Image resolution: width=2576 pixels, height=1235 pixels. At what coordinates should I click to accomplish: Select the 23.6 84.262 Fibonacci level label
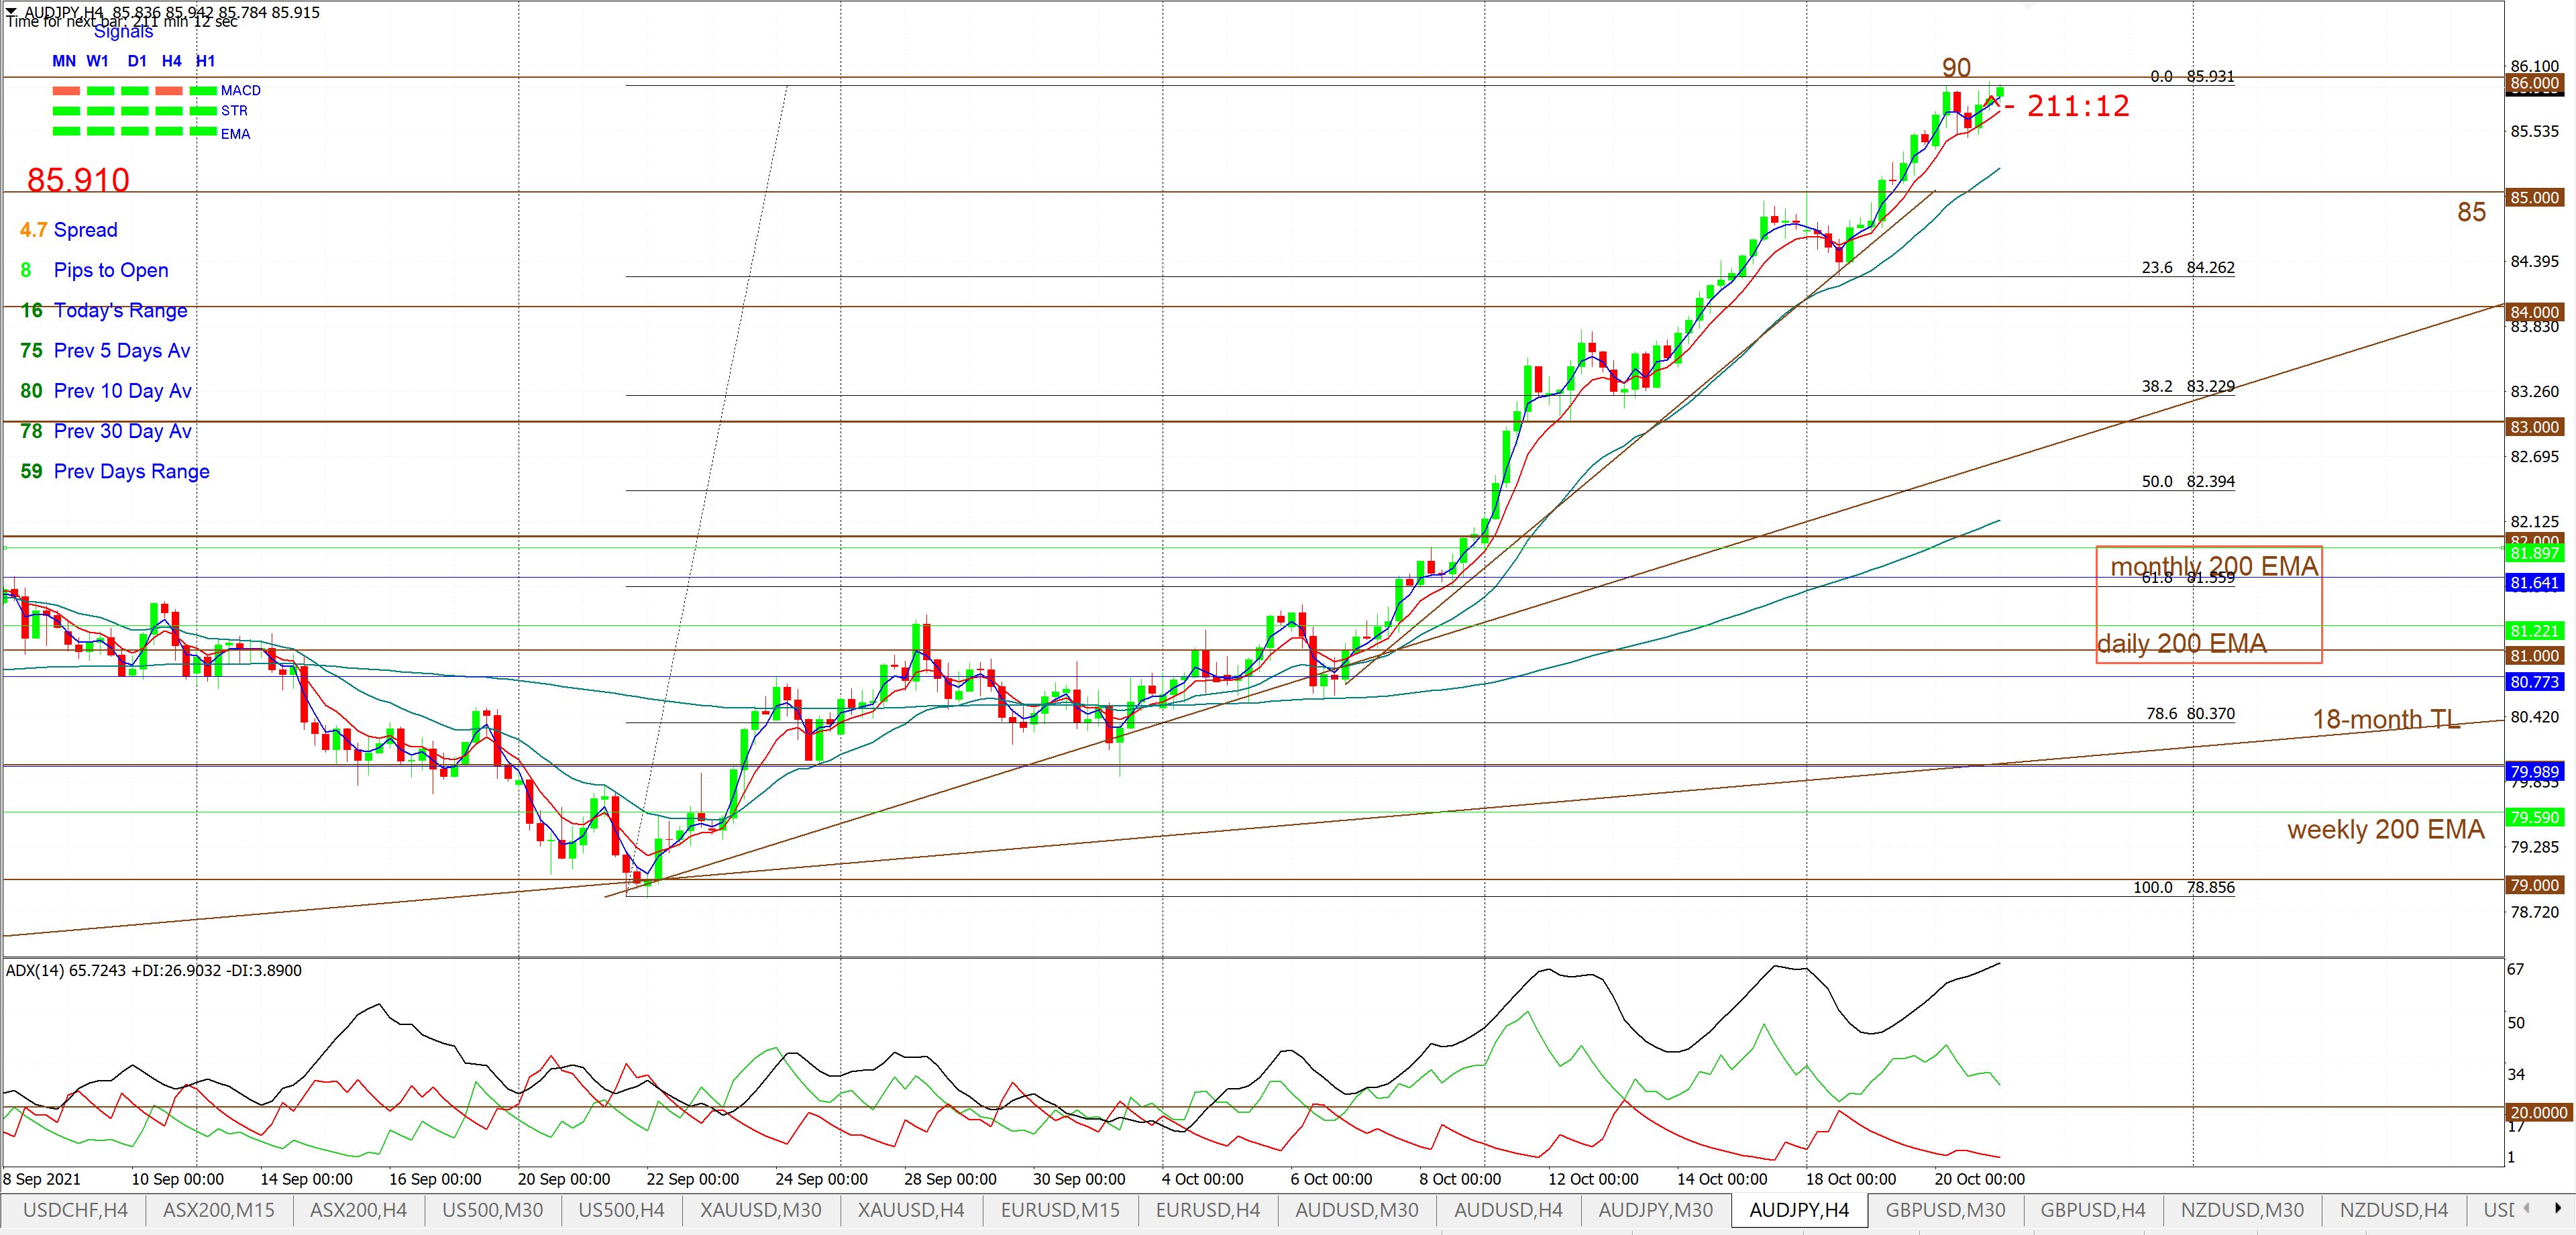pos(2188,268)
